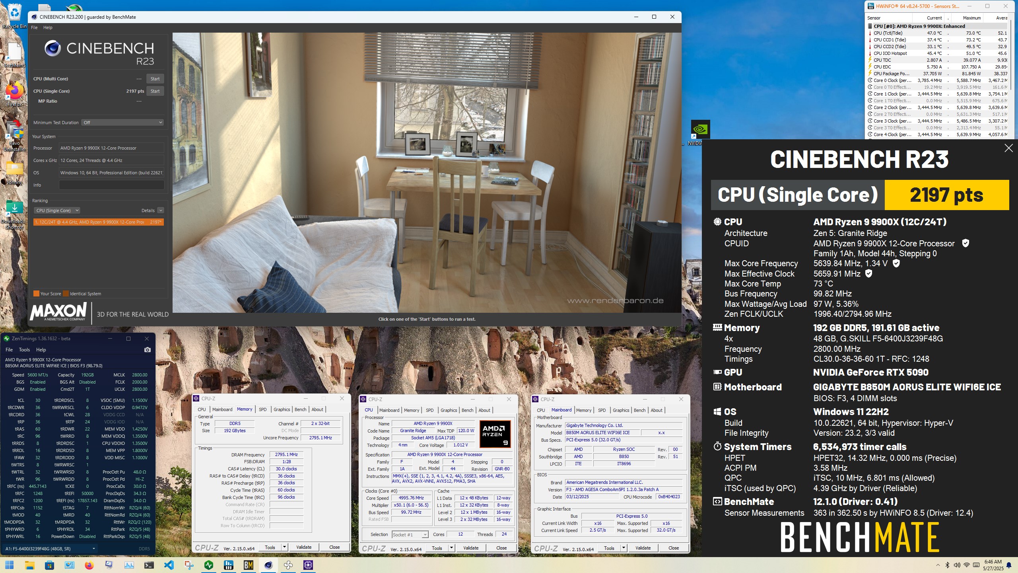Open the File menu in Cinebench
1018x573 pixels.
(34, 27)
